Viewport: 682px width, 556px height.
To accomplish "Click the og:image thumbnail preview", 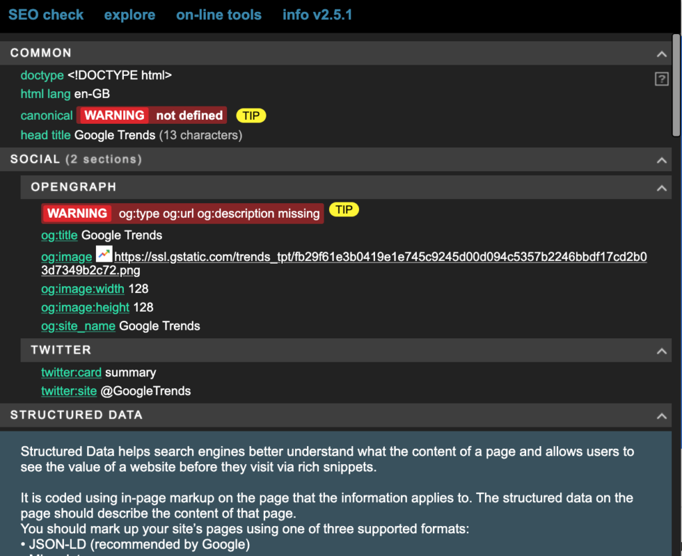I will coord(104,254).
